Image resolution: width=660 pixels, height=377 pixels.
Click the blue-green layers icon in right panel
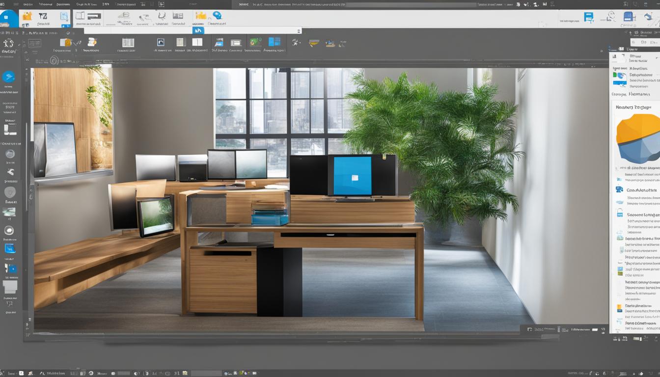(619, 76)
